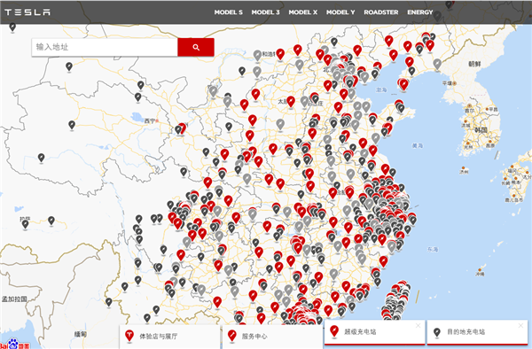Toggle the 体验店与展厅 store filter
The width and height of the screenshot is (532, 349).
169,337
